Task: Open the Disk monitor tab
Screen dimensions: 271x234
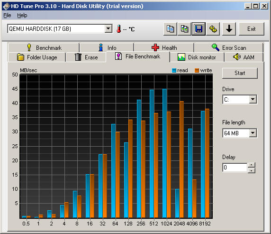Action: [x=197, y=57]
